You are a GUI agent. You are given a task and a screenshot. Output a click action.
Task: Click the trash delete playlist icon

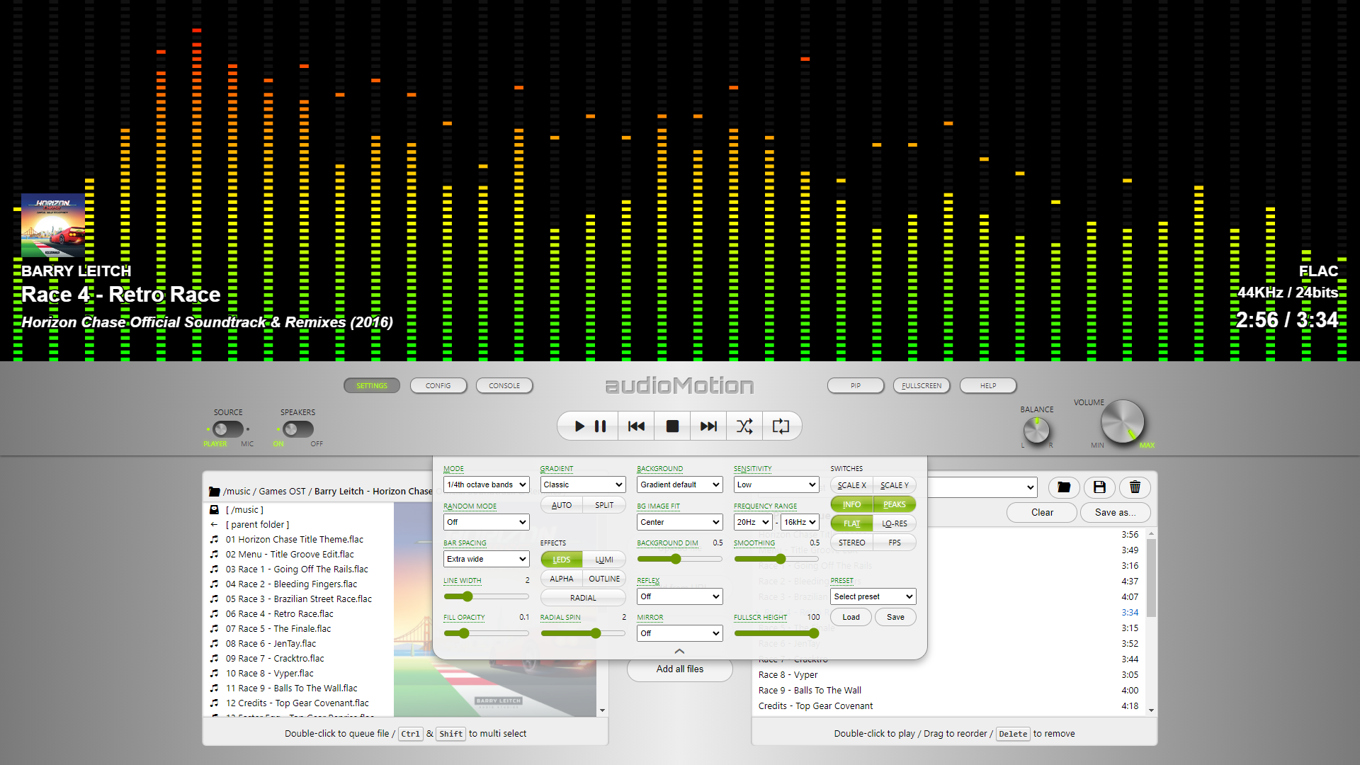pyautogui.click(x=1135, y=487)
